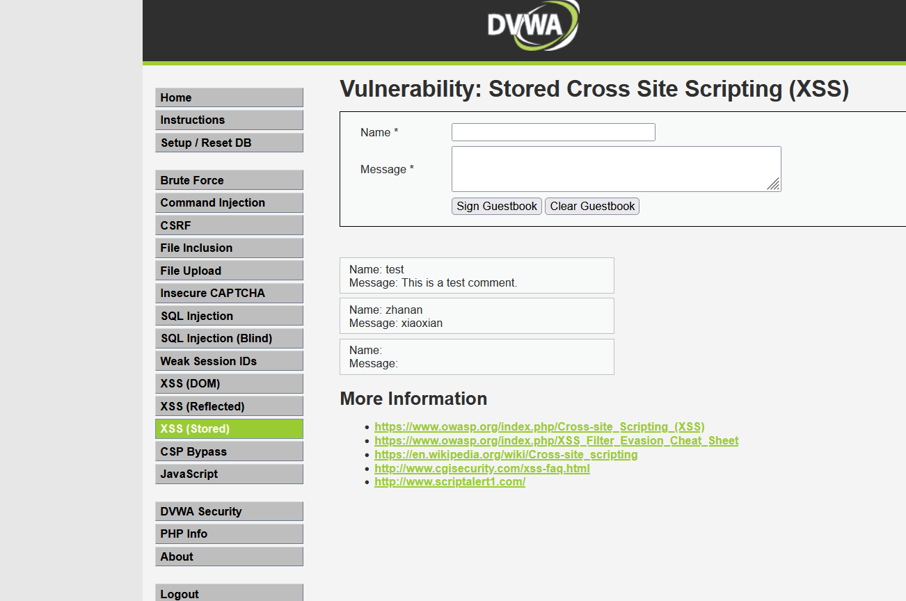Click the Sign Guestbook button
906x601 pixels.
point(497,206)
